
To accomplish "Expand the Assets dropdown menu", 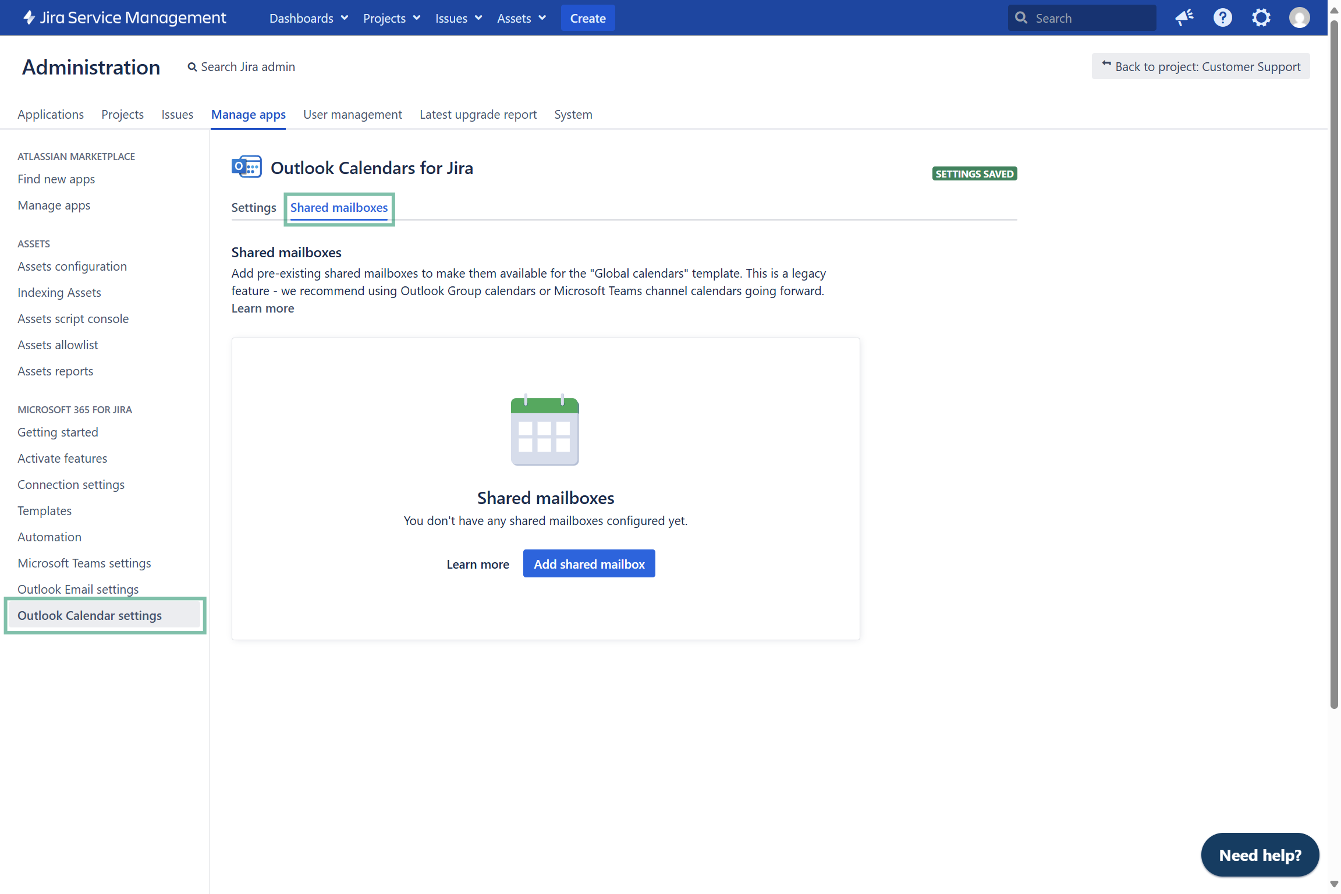I will pyautogui.click(x=521, y=18).
